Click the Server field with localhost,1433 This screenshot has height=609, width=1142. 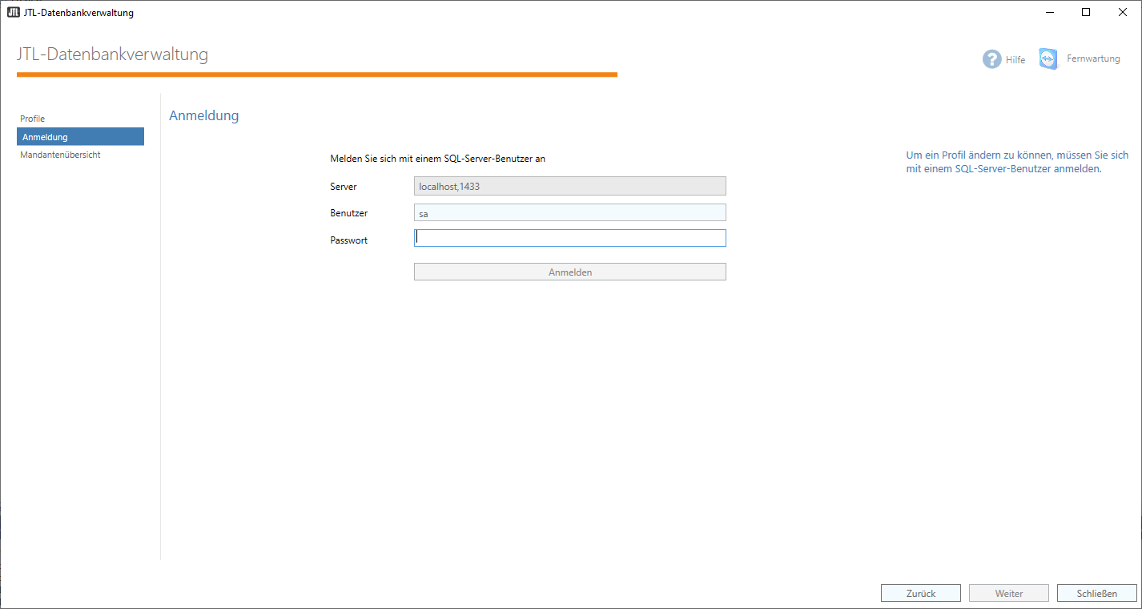570,186
